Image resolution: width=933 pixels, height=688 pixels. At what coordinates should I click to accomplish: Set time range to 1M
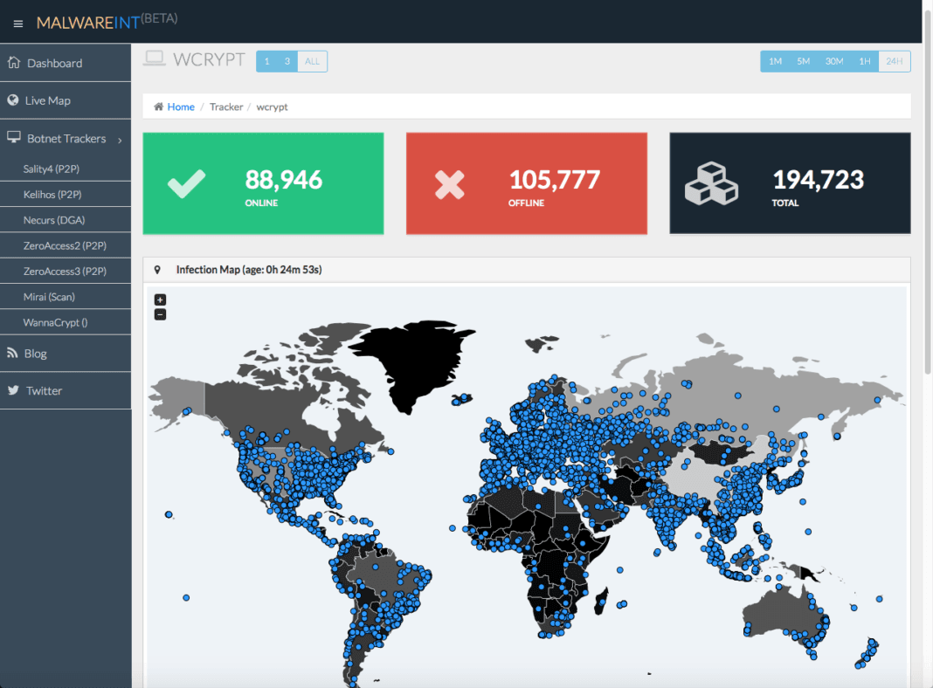pyautogui.click(x=775, y=61)
